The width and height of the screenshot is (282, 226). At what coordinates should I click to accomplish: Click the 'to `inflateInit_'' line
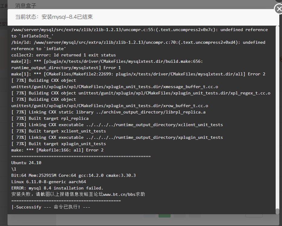pos(32,36)
